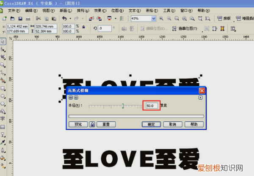Click the Import icon

(x=91, y=19)
